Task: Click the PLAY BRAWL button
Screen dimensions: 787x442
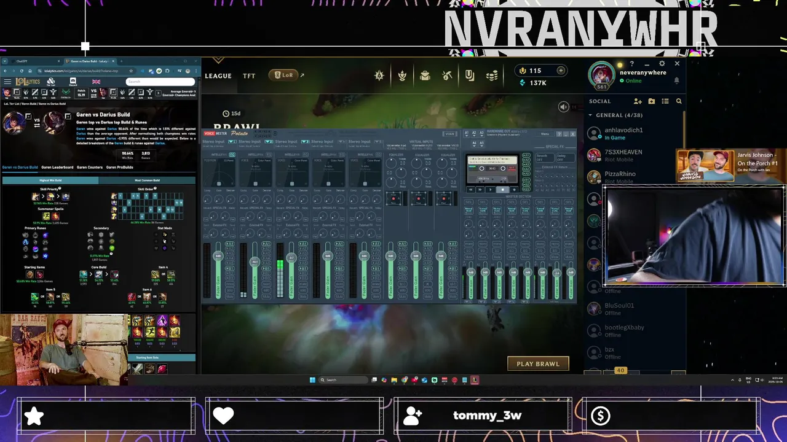Action: coord(538,363)
